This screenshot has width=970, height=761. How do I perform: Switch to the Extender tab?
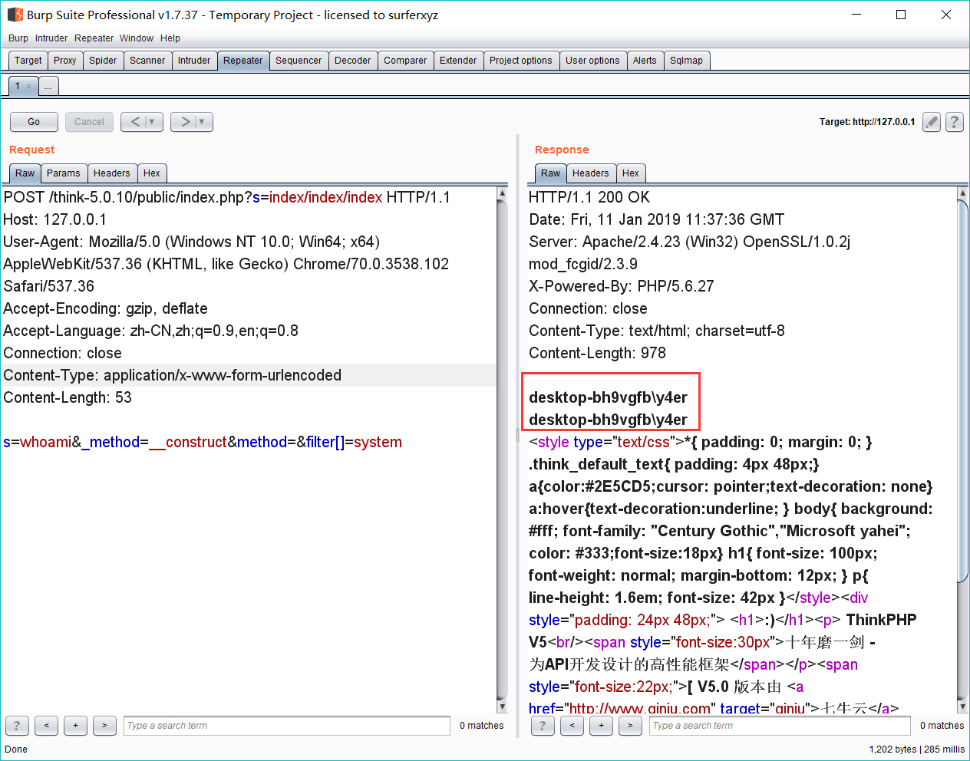pyautogui.click(x=458, y=61)
